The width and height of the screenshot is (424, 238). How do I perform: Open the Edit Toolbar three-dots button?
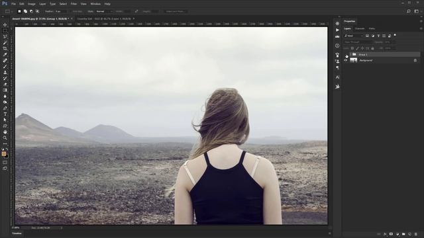point(5,143)
